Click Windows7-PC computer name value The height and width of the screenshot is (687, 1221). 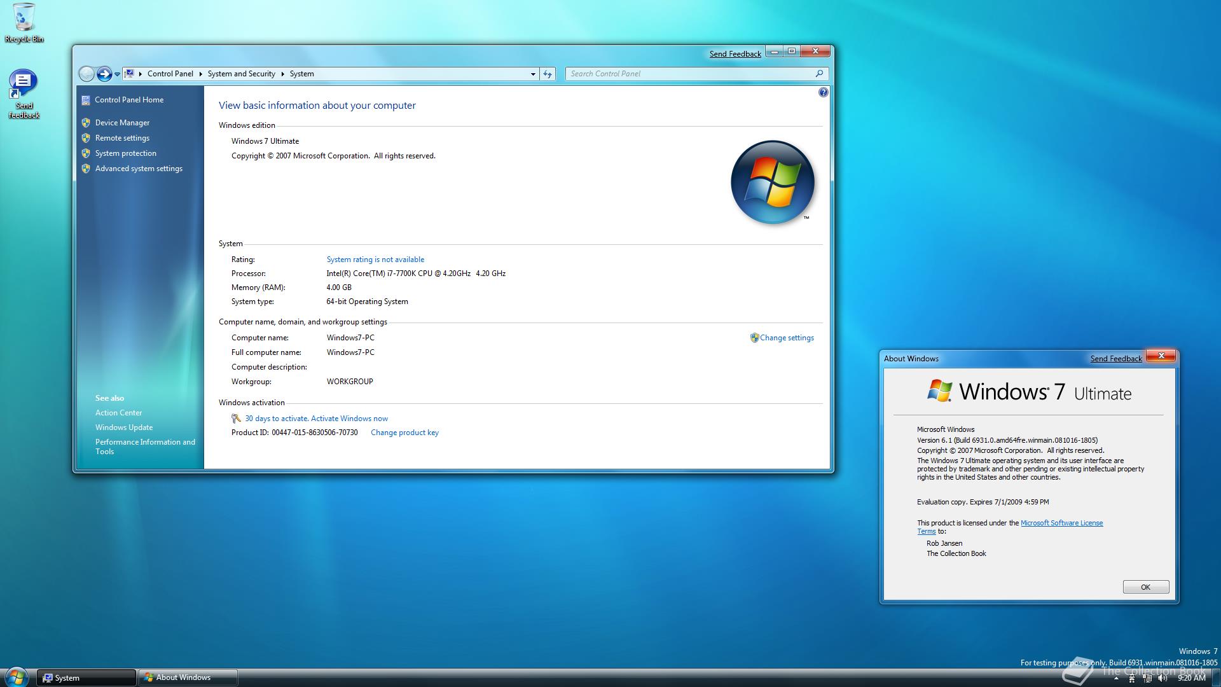pyautogui.click(x=350, y=338)
